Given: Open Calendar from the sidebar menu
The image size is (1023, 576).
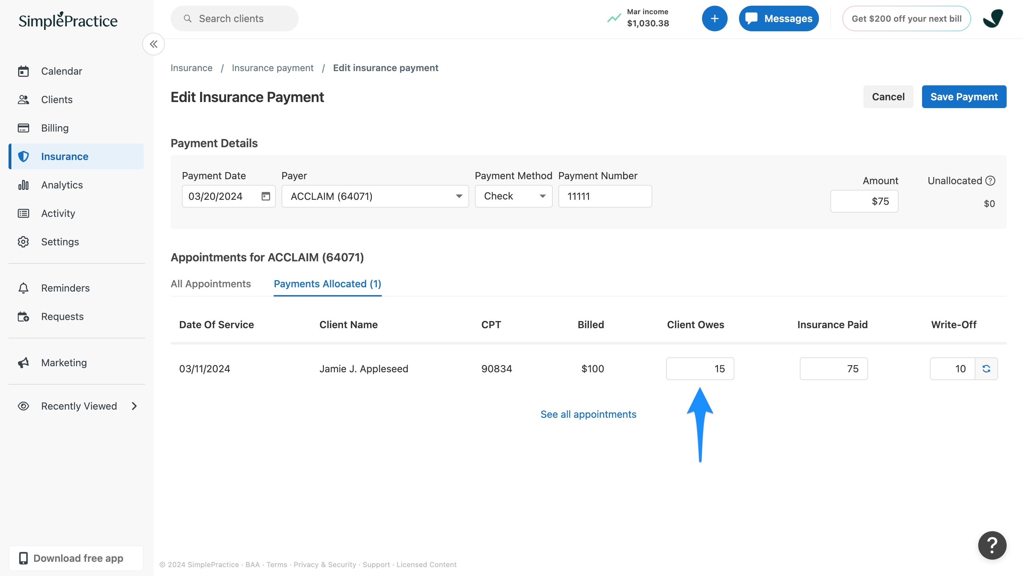Looking at the screenshot, I should tap(76, 71).
